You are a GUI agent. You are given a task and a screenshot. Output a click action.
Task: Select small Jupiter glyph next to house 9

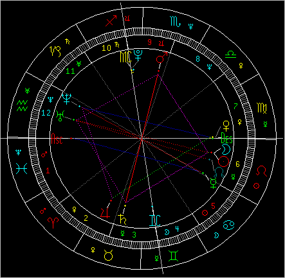(161, 44)
